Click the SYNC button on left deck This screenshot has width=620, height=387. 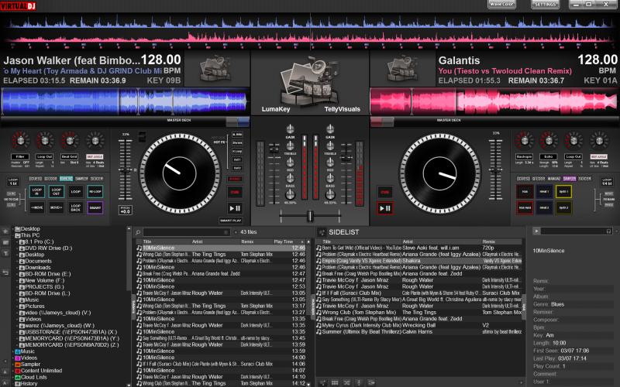coord(235,178)
